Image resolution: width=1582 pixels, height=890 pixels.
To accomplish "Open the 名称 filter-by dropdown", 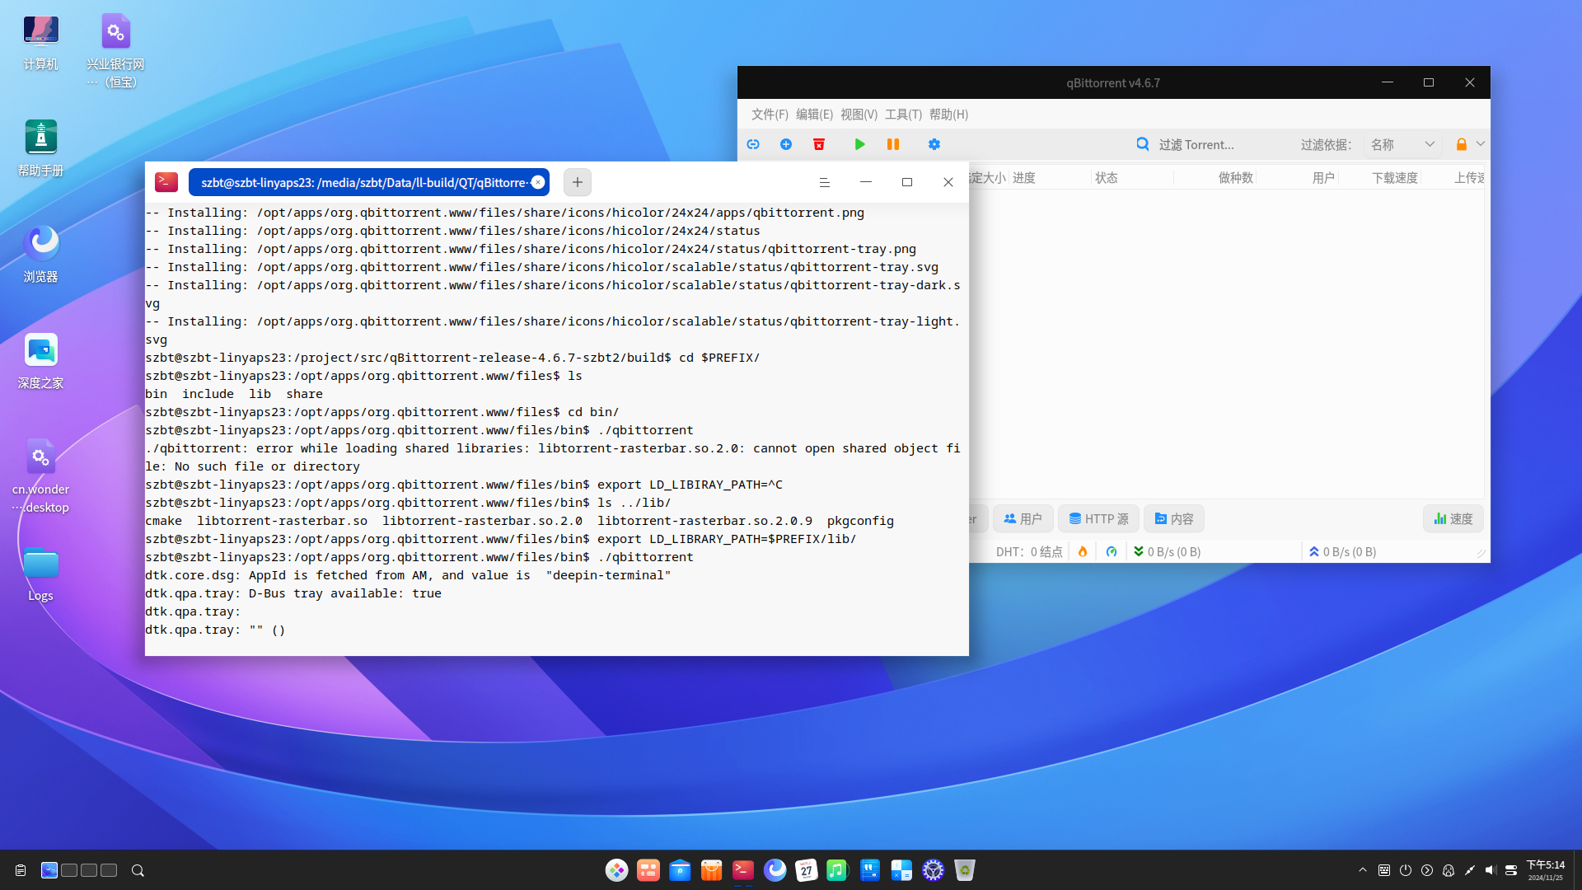I will point(1402,144).
